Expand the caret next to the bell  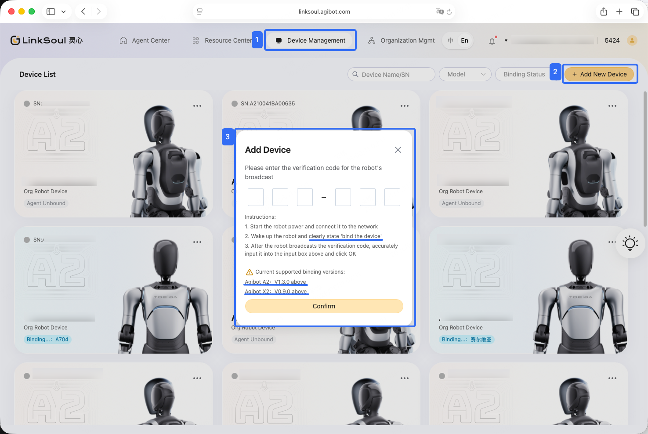[506, 40]
